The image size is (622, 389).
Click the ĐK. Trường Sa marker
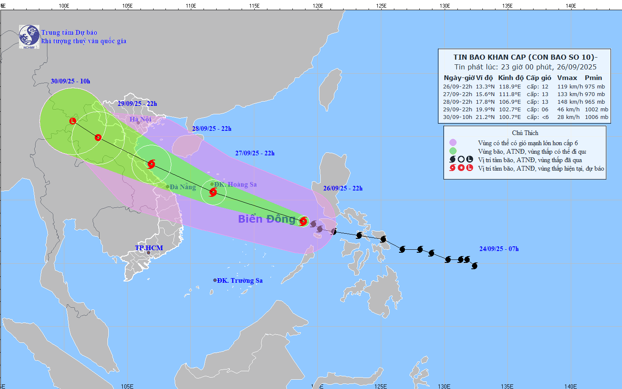coord(215,280)
